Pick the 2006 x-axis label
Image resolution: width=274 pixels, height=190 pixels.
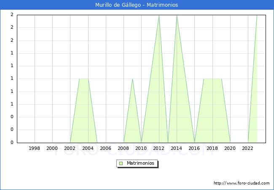(105, 148)
